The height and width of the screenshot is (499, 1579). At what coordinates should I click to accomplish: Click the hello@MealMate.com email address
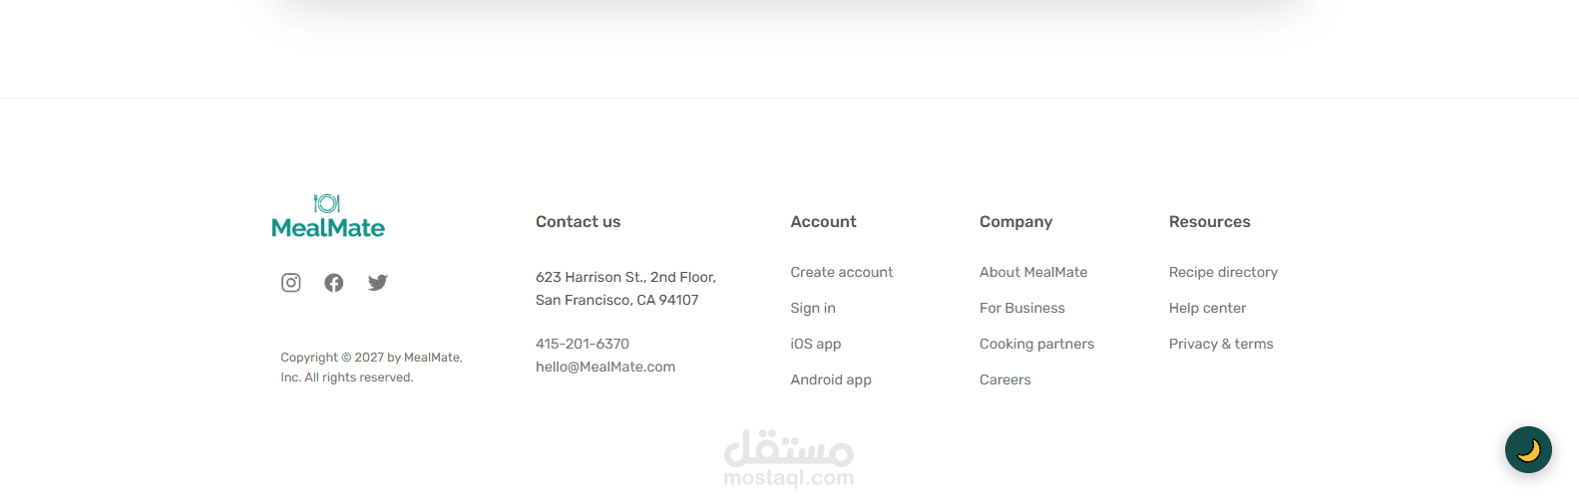click(604, 367)
